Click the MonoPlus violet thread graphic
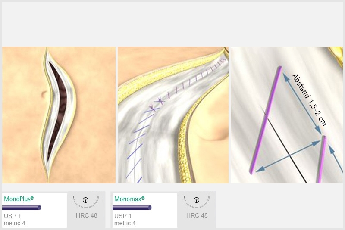The height and width of the screenshot is (230, 345). tap(22, 207)
